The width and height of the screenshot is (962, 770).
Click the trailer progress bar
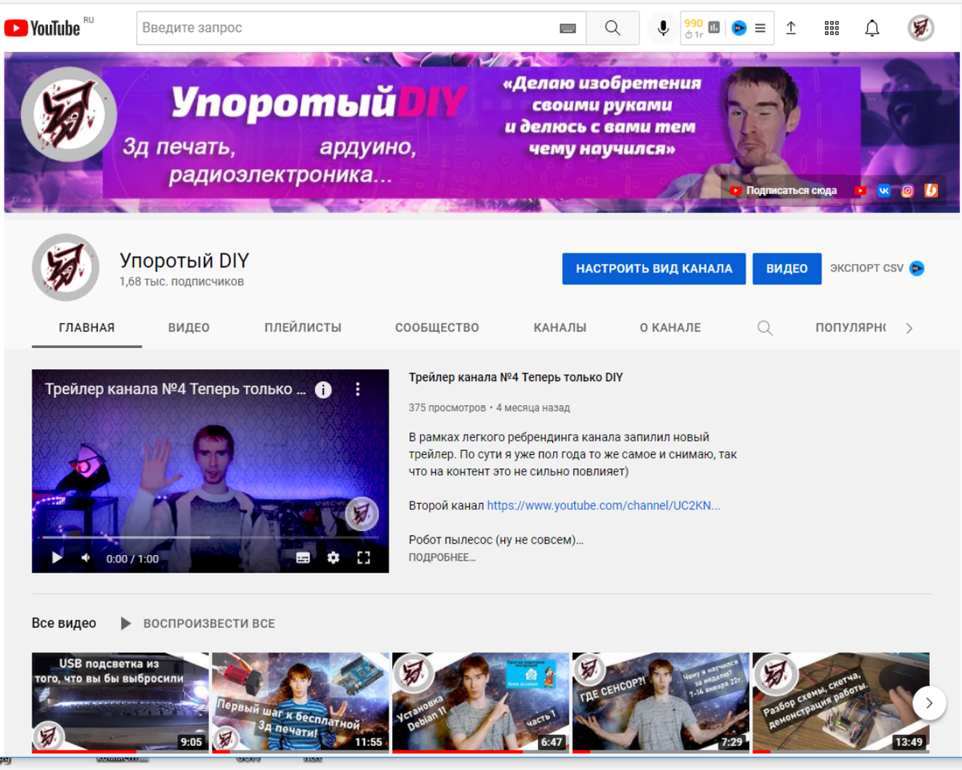tap(210, 537)
